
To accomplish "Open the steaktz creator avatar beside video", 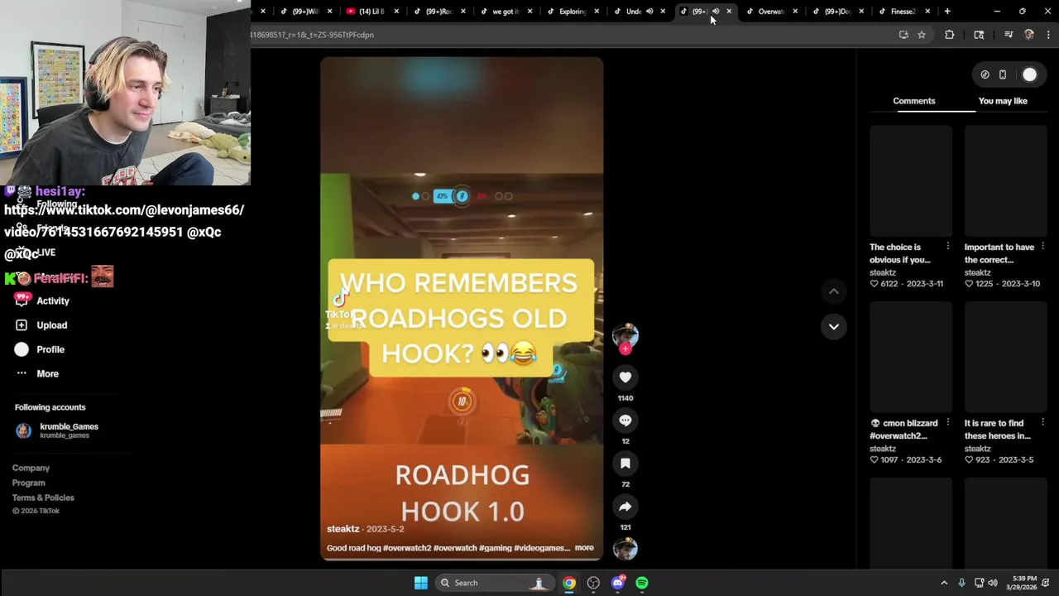I will [x=625, y=334].
